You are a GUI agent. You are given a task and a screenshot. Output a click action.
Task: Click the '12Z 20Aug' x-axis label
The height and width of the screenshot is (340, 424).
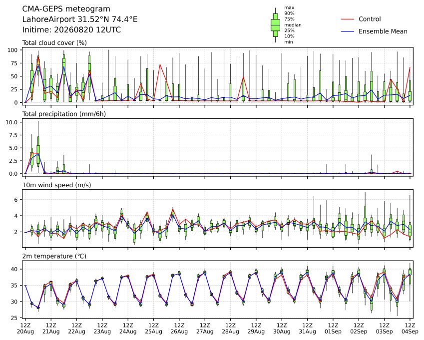(25, 329)
